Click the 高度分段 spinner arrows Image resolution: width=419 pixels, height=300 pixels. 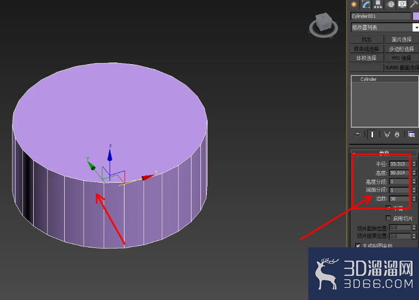click(414, 182)
